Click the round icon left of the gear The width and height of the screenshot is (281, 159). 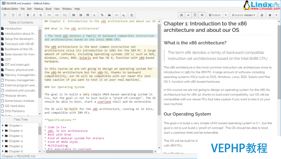[262, 15]
